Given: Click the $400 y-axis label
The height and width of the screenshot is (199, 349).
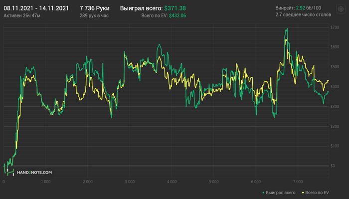Looking at the screenshot, I should pyautogui.click(x=335, y=87).
